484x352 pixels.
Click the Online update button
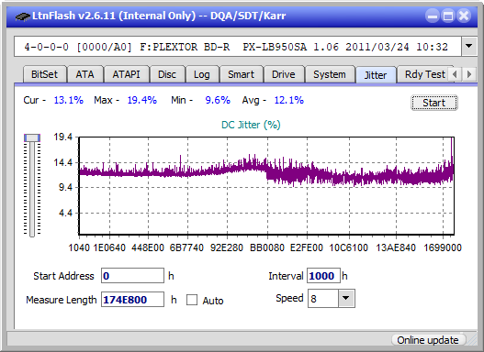point(428,340)
